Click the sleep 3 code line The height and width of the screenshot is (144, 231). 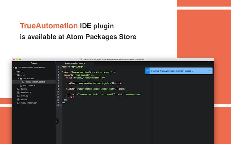70,97
